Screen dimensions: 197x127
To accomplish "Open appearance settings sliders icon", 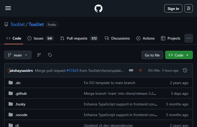I will pyautogui.click(x=189, y=8).
